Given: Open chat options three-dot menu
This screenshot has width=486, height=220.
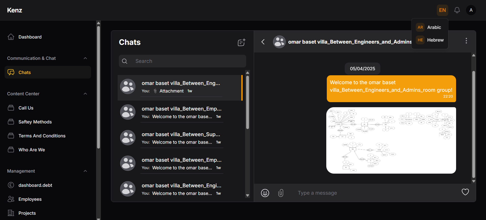Looking at the screenshot, I should [466, 41].
